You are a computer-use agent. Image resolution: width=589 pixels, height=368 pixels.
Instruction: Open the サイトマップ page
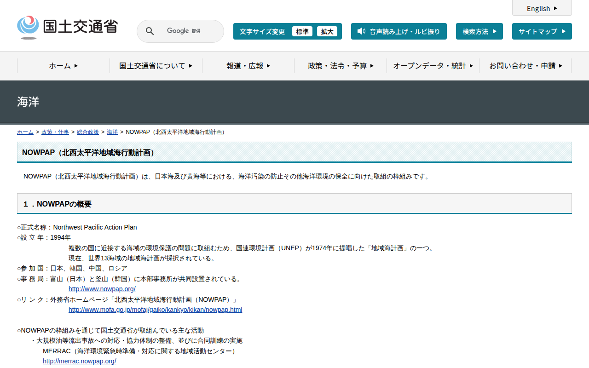(542, 31)
